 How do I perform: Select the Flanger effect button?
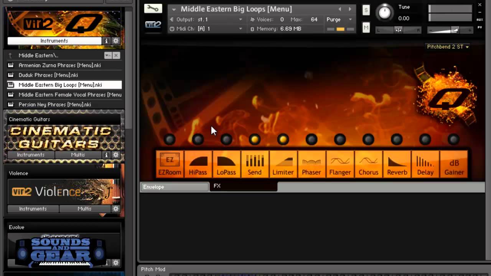click(x=340, y=164)
